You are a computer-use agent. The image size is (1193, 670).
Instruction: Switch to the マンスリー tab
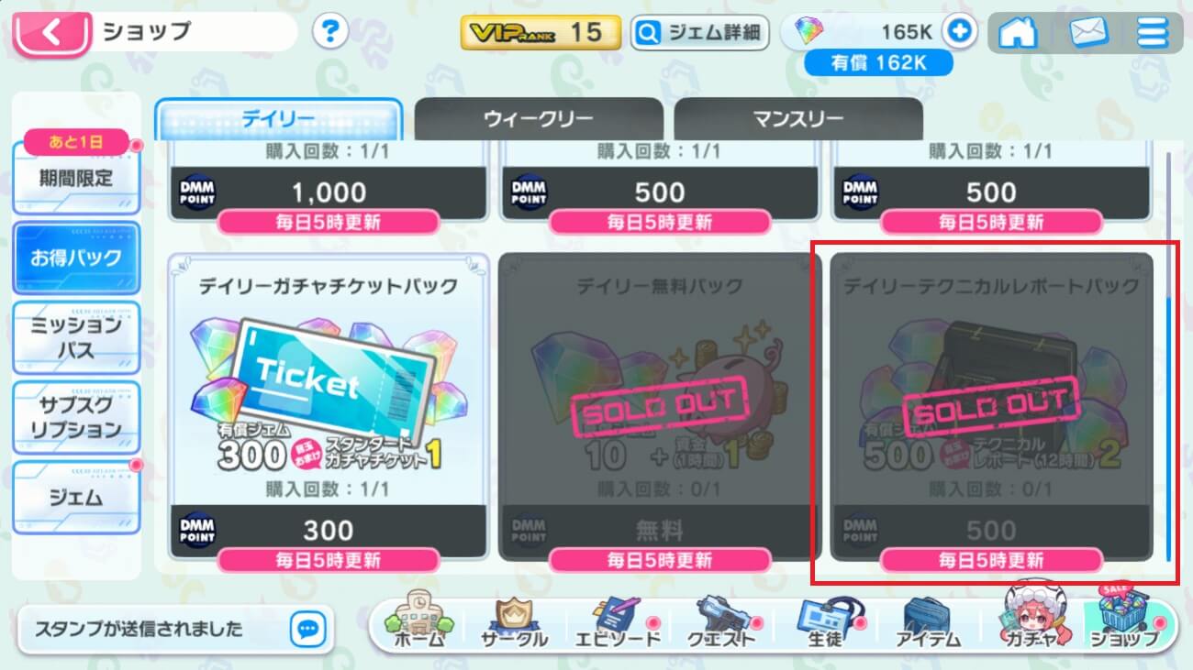pyautogui.click(x=798, y=119)
